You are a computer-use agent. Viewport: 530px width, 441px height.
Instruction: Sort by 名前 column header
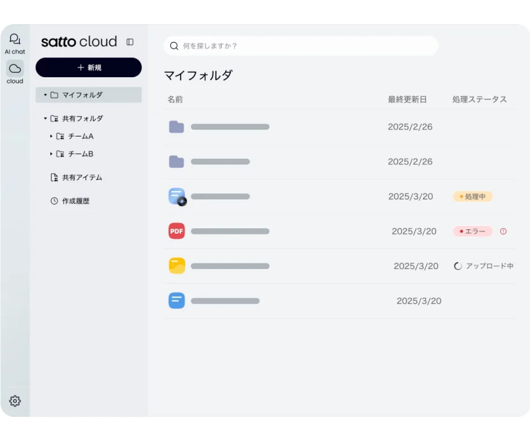point(175,99)
